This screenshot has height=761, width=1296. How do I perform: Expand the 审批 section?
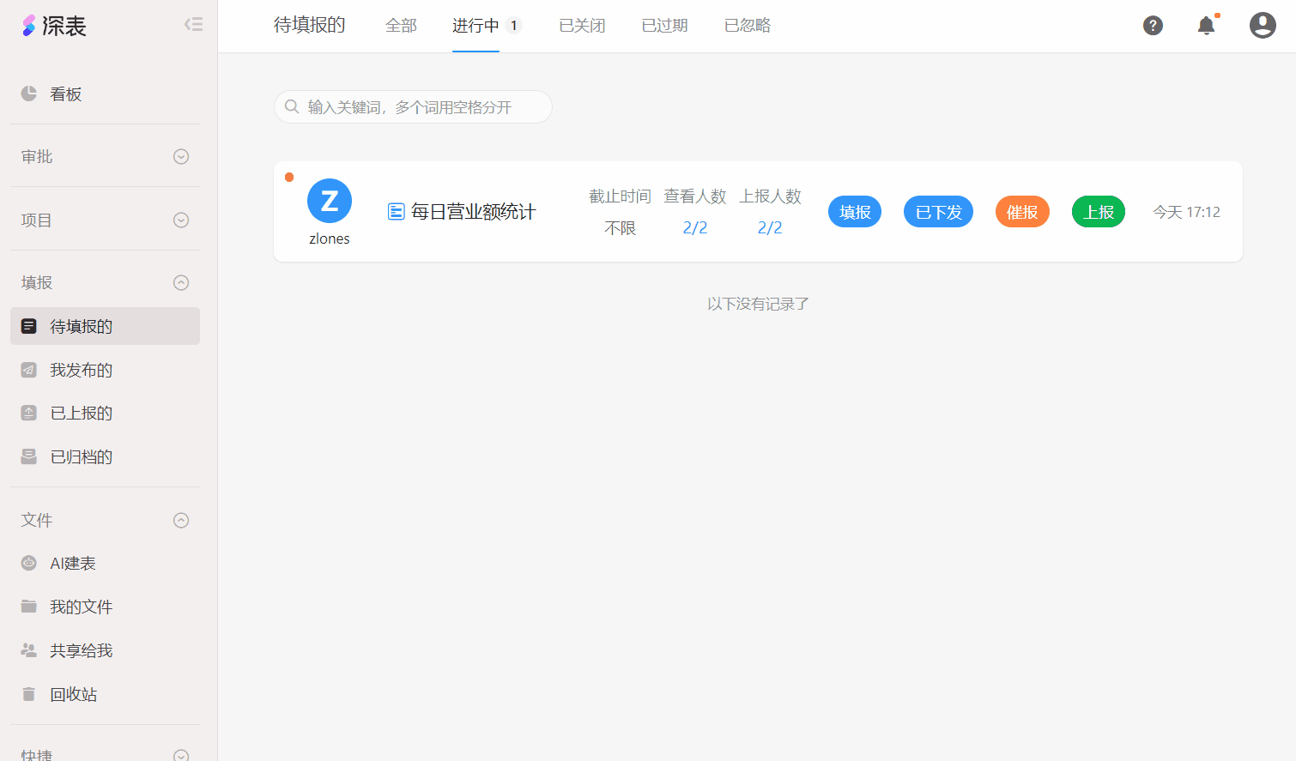pyautogui.click(x=181, y=157)
